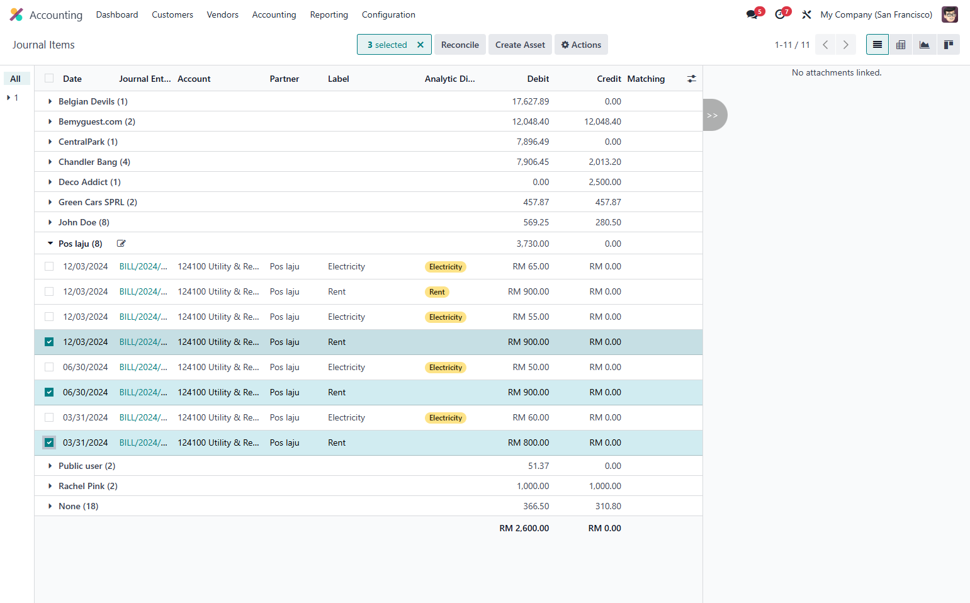
Task: Click the Accounting app logo icon
Action: coord(16,14)
